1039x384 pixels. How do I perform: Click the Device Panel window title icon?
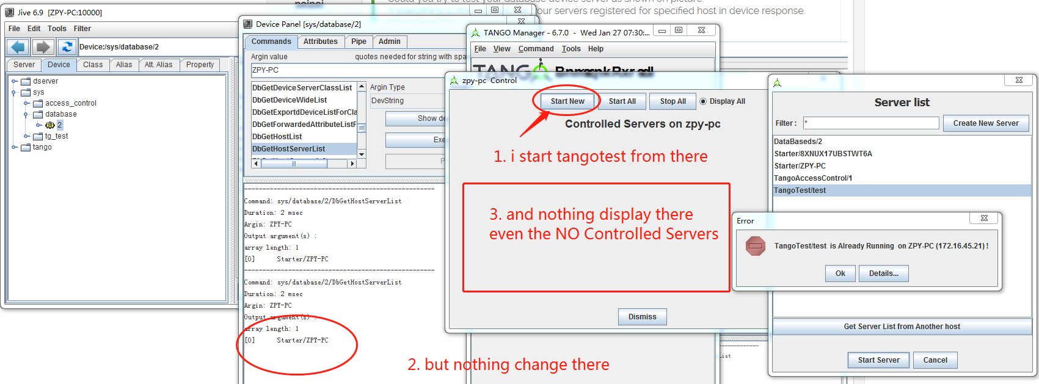click(247, 24)
